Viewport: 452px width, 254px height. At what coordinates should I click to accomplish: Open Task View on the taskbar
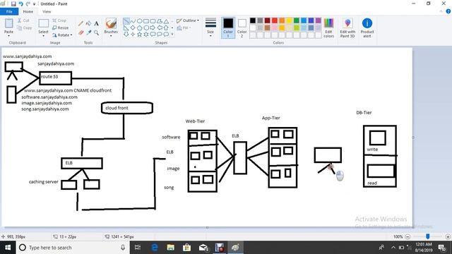pos(138,248)
